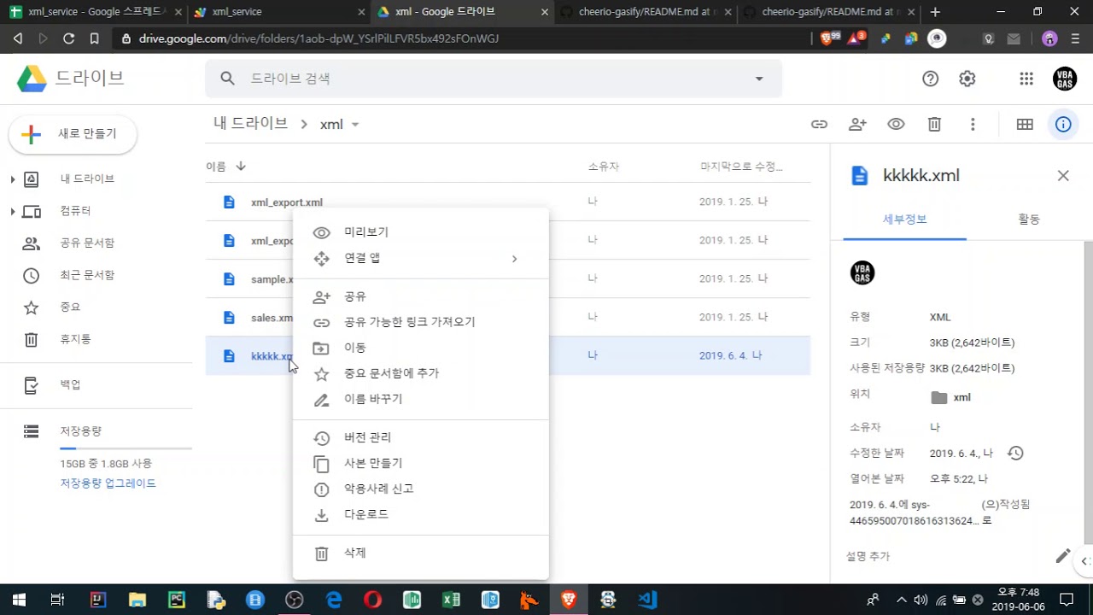The height and width of the screenshot is (615, 1093).
Task: Click the details panel vertical scrollbar
Action: point(1088,393)
